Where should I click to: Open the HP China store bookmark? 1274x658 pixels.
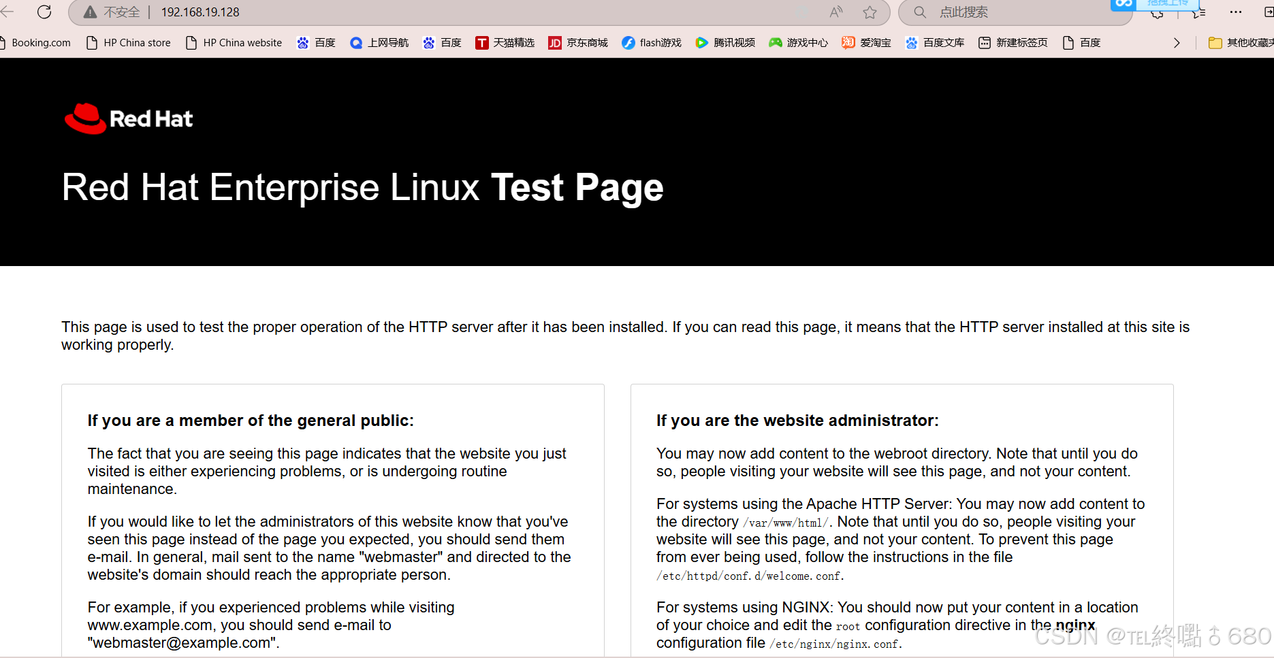click(129, 43)
